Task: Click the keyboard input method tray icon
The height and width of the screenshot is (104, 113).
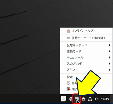Action: [x=77, y=99]
